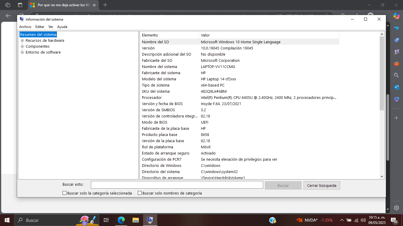Open the blue tag Shopping sidebar icon
Viewport: 403px width, 226px height.
pyautogui.click(x=397, y=40)
